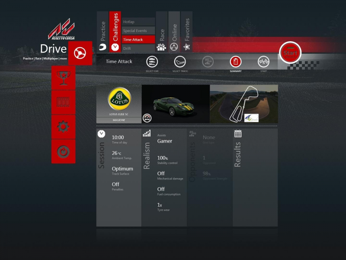Click the Magione track map preview

pos(243,103)
